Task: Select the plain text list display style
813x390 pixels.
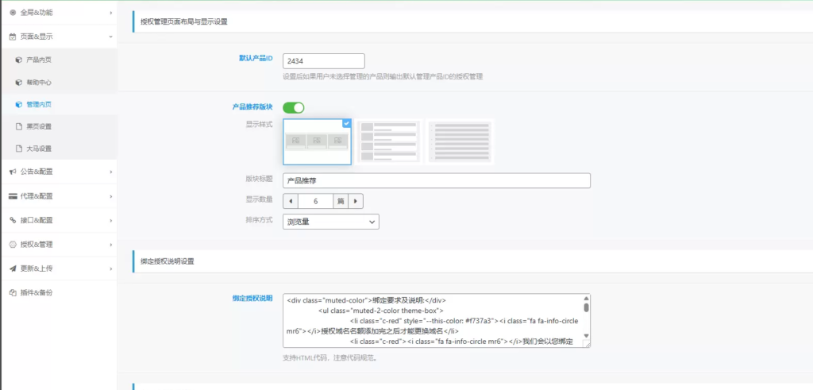Action: click(x=460, y=141)
